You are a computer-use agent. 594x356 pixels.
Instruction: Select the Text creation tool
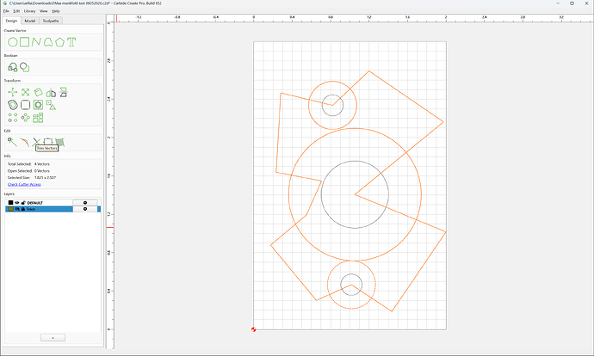click(71, 42)
